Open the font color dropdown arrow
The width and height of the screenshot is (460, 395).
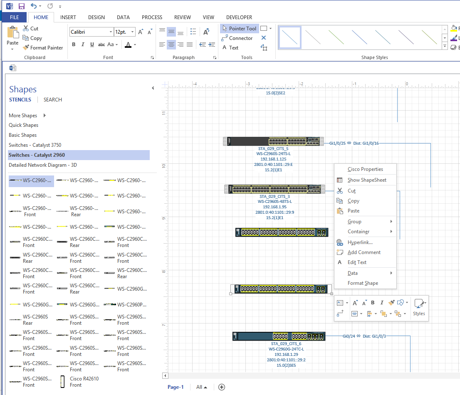(x=135, y=44)
